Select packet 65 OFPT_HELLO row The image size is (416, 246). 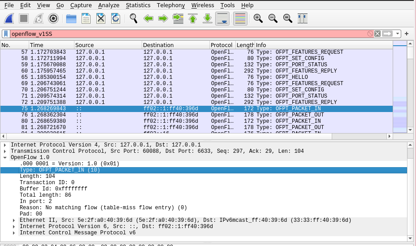coord(196,77)
